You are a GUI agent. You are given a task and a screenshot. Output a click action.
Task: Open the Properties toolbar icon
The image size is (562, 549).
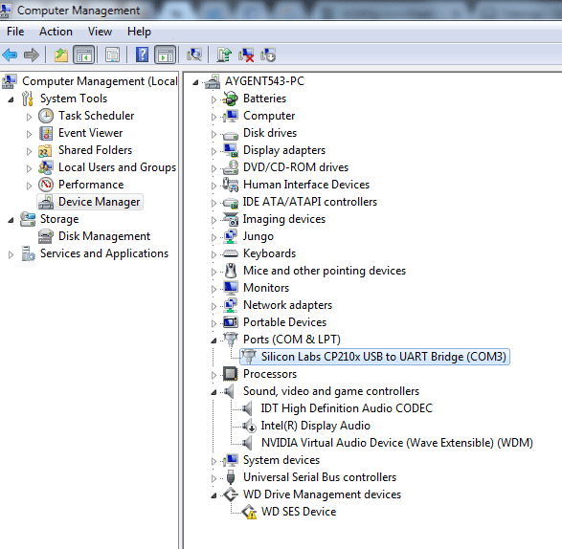click(x=112, y=55)
